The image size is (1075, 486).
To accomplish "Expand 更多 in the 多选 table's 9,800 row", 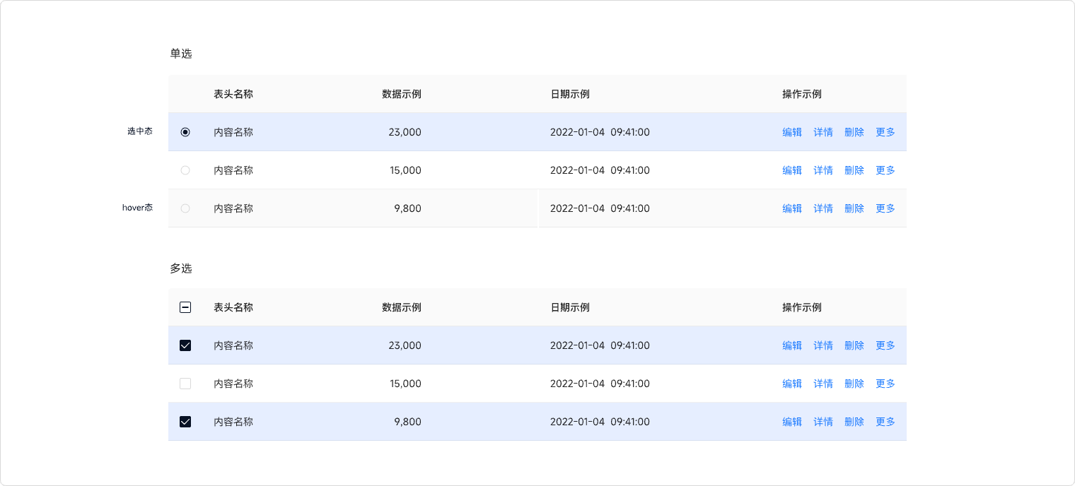I will [x=885, y=422].
